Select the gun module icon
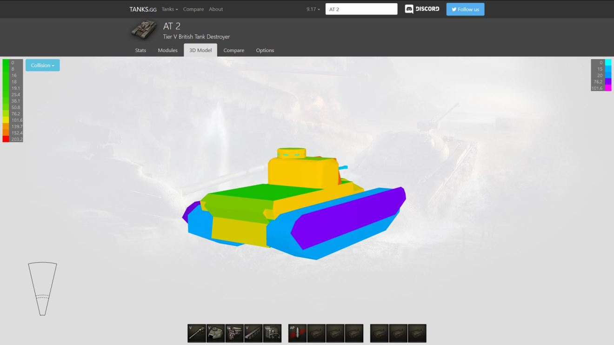 click(197, 333)
